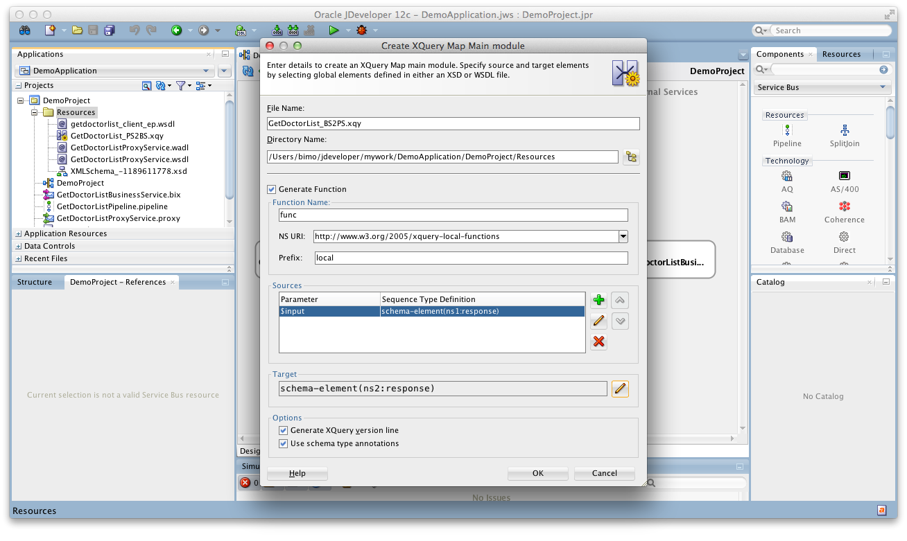Toggle Use schema type annotations off

pos(283,443)
